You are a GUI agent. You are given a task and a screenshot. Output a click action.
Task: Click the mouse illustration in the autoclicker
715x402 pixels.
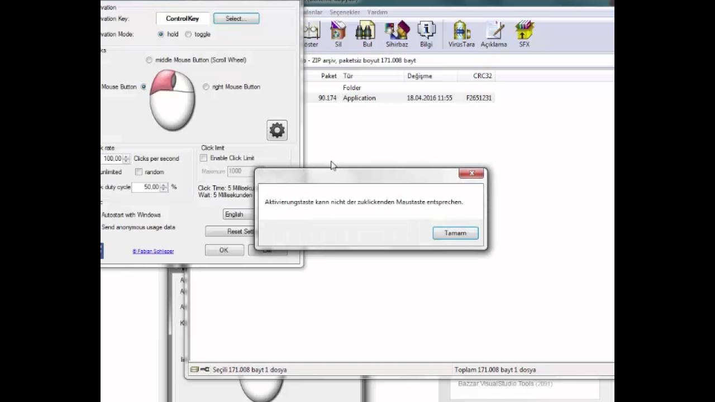point(173,100)
